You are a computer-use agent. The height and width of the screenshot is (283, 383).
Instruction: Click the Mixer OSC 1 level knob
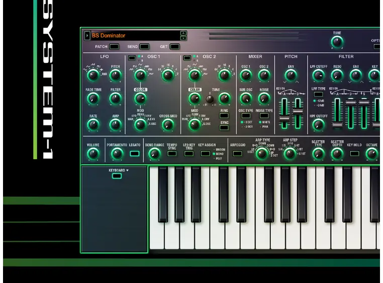coord(246,75)
